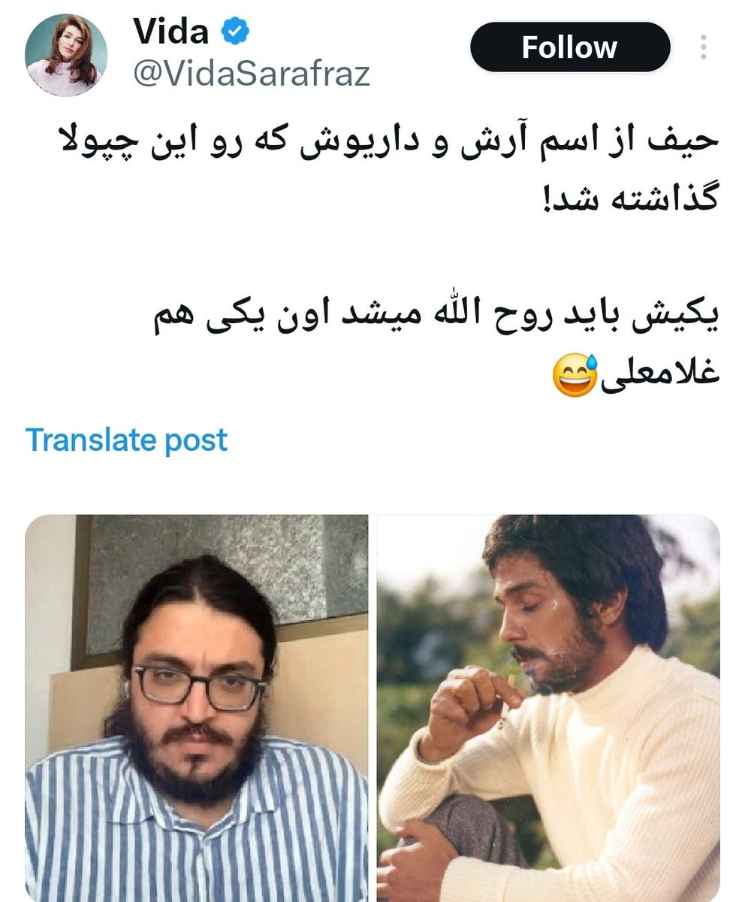745x902 pixels.
Task: Click the blue verified badge
Action: [235, 32]
